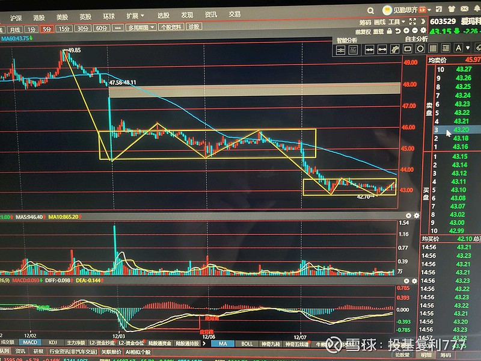
Task: Switch to 自主分析 manual analysis mode
Action: 416,39
